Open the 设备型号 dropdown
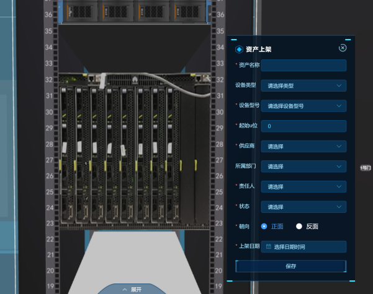 coord(303,106)
